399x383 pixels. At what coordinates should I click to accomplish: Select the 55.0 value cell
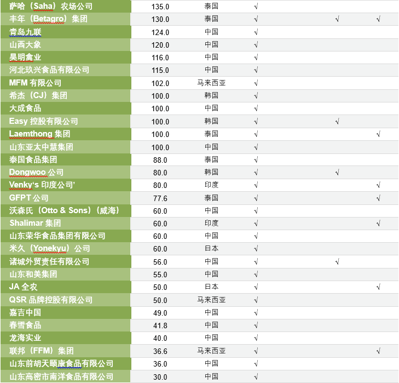point(160,275)
